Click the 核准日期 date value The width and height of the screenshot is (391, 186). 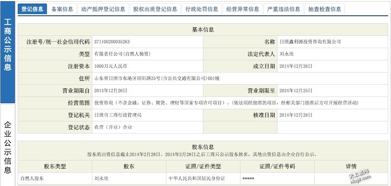[296, 115]
